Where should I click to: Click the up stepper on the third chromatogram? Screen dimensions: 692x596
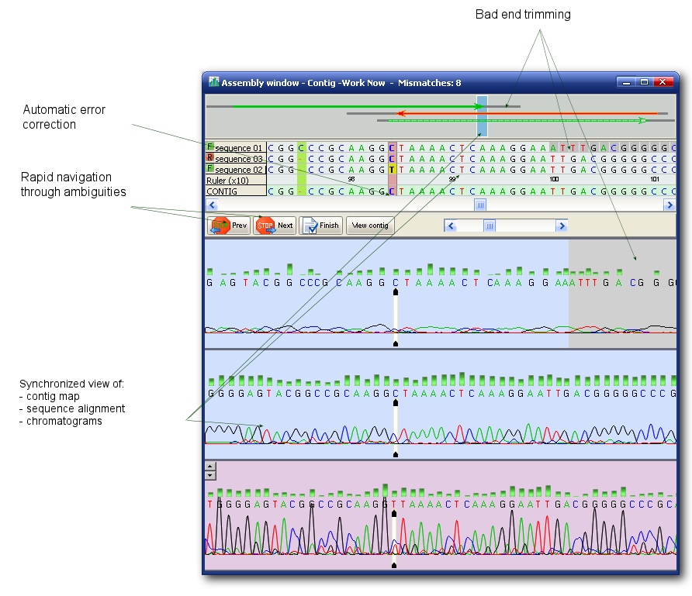point(210,467)
